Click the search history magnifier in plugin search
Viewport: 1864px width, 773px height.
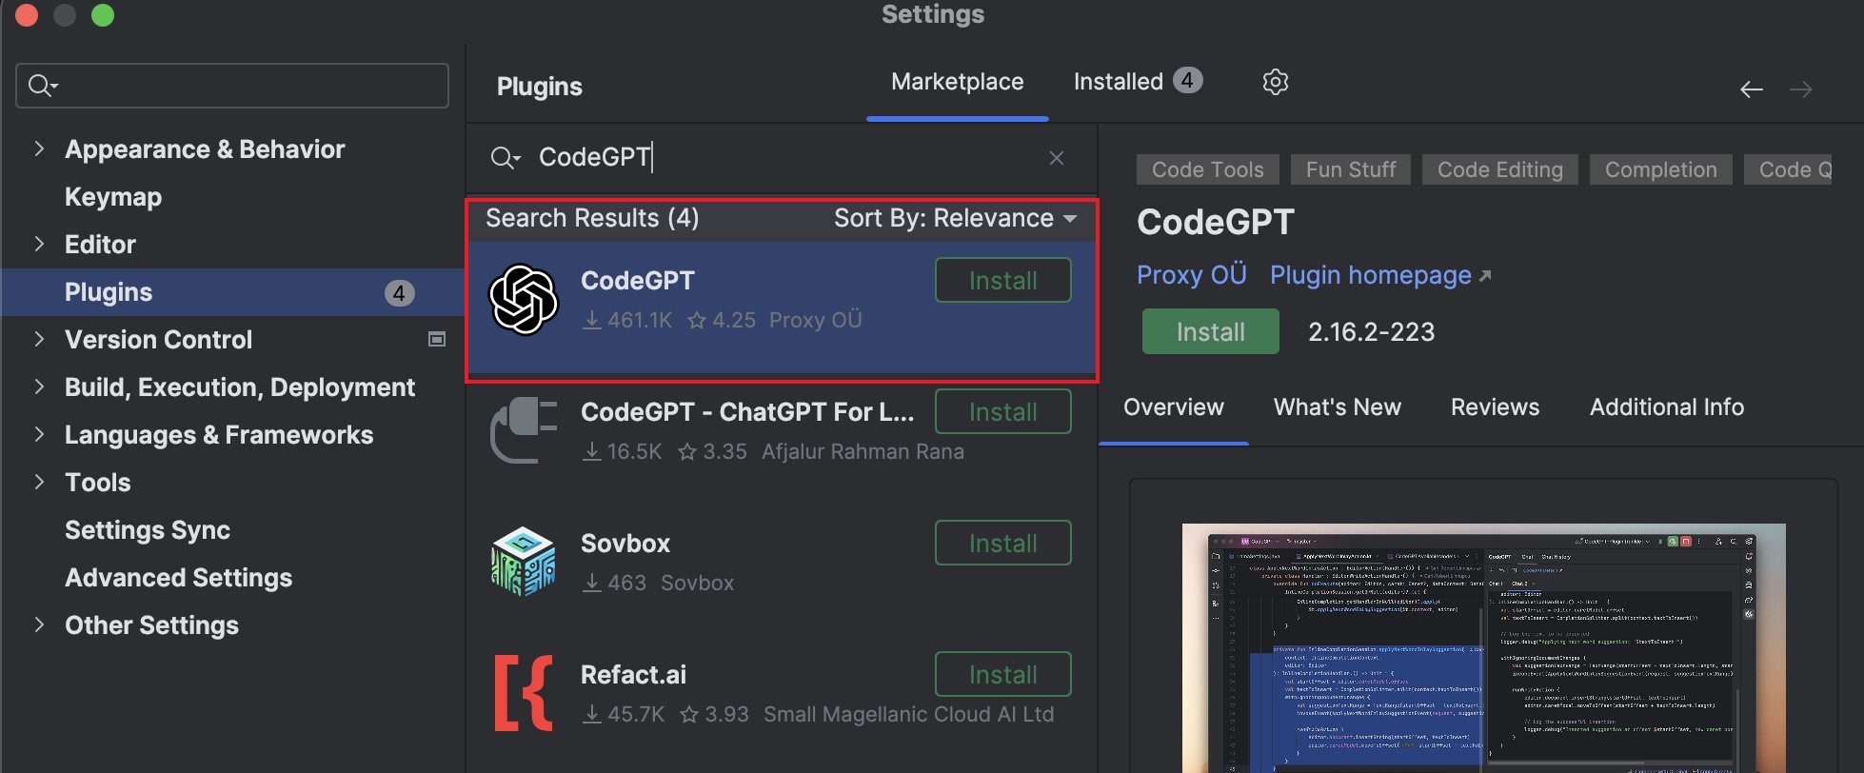pyautogui.click(x=505, y=158)
